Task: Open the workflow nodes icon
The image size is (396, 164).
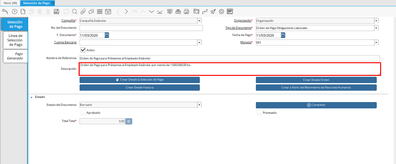Action: pos(205,12)
